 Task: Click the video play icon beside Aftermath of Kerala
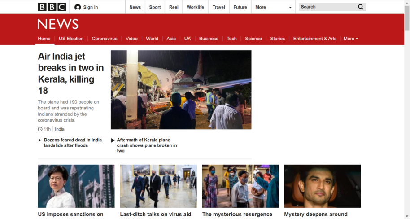coord(113,140)
